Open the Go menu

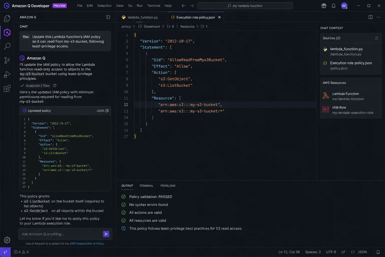click(130, 6)
